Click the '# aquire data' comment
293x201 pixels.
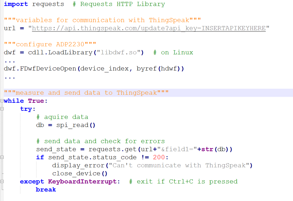coord(62,117)
